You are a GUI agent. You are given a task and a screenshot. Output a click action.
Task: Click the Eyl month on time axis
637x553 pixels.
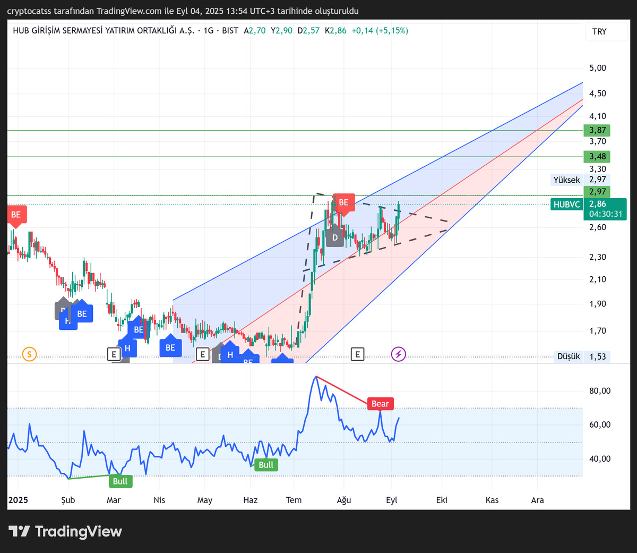pos(392,500)
